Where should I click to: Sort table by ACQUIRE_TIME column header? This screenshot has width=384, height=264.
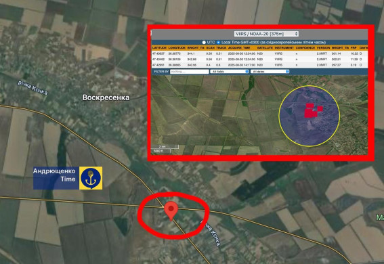coord(239,48)
